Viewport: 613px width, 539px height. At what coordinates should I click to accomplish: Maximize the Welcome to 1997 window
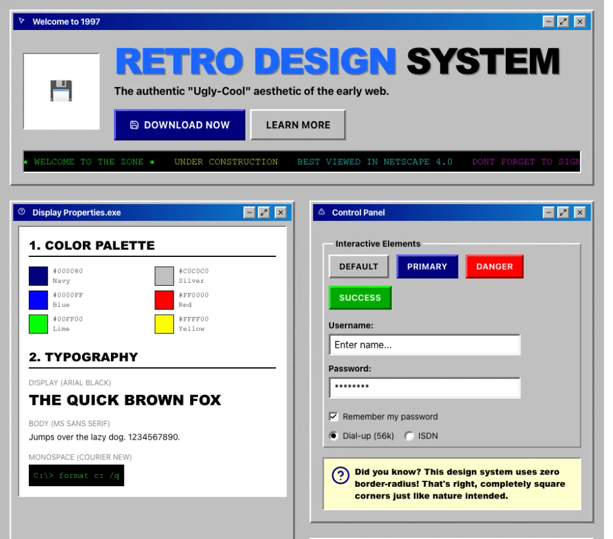pyautogui.click(x=563, y=21)
